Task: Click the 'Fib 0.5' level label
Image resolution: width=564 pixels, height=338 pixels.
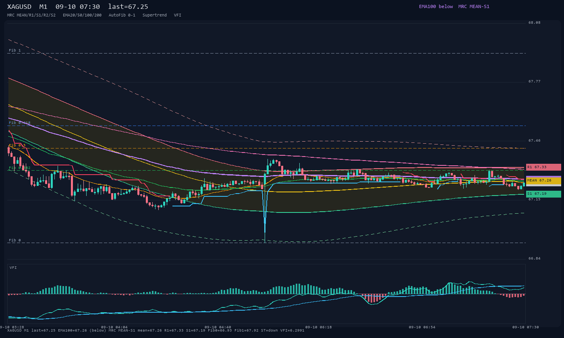Action: [x=17, y=145]
